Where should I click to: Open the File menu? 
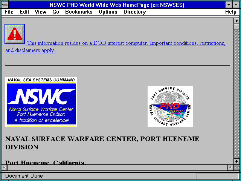(9, 12)
